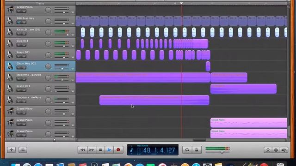Image resolution: width=296 pixels, height=166 pixels.
Task: Open the track editor scissors button
Action: tap(23, 150)
